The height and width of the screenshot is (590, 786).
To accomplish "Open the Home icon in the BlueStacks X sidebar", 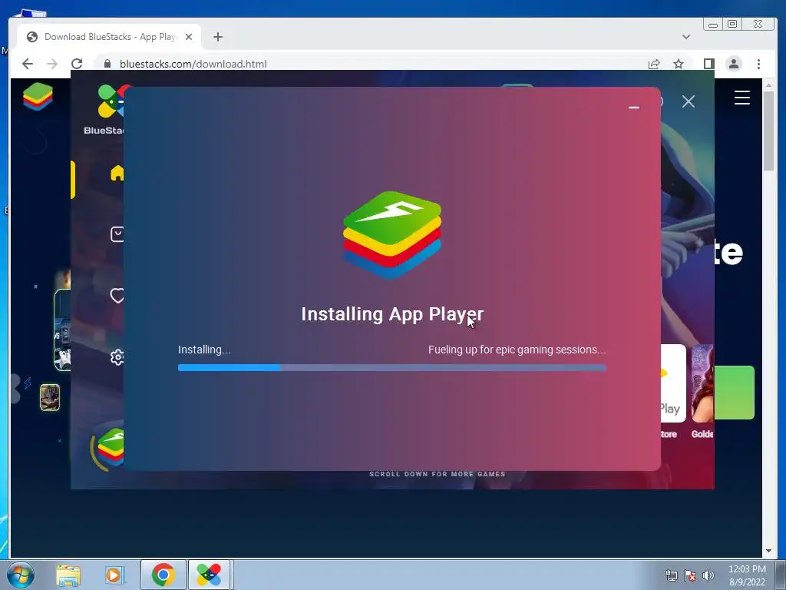I will (117, 173).
